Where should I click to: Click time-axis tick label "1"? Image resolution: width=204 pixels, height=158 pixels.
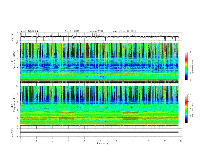tap(36, 141)
